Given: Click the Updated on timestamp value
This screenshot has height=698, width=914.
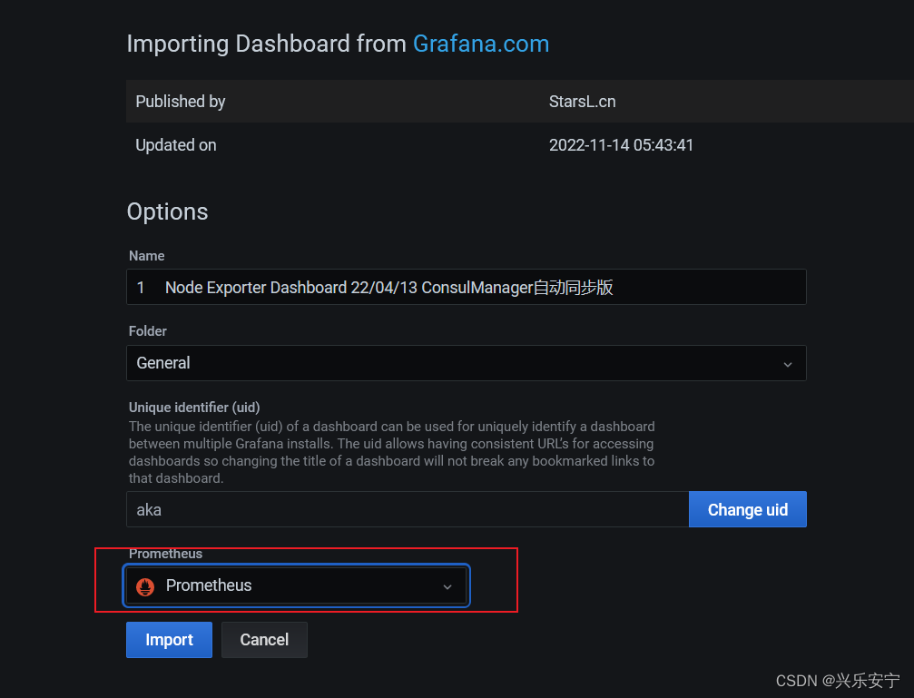Looking at the screenshot, I should (621, 145).
